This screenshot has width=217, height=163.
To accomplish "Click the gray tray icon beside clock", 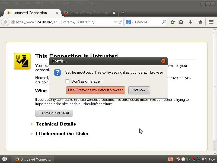I will click(198, 159).
